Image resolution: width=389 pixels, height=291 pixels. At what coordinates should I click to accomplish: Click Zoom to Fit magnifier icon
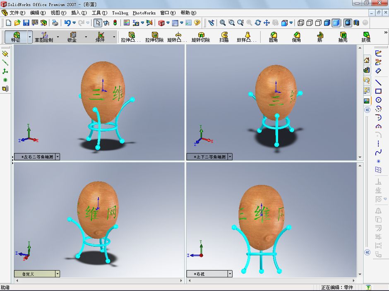click(x=223, y=23)
